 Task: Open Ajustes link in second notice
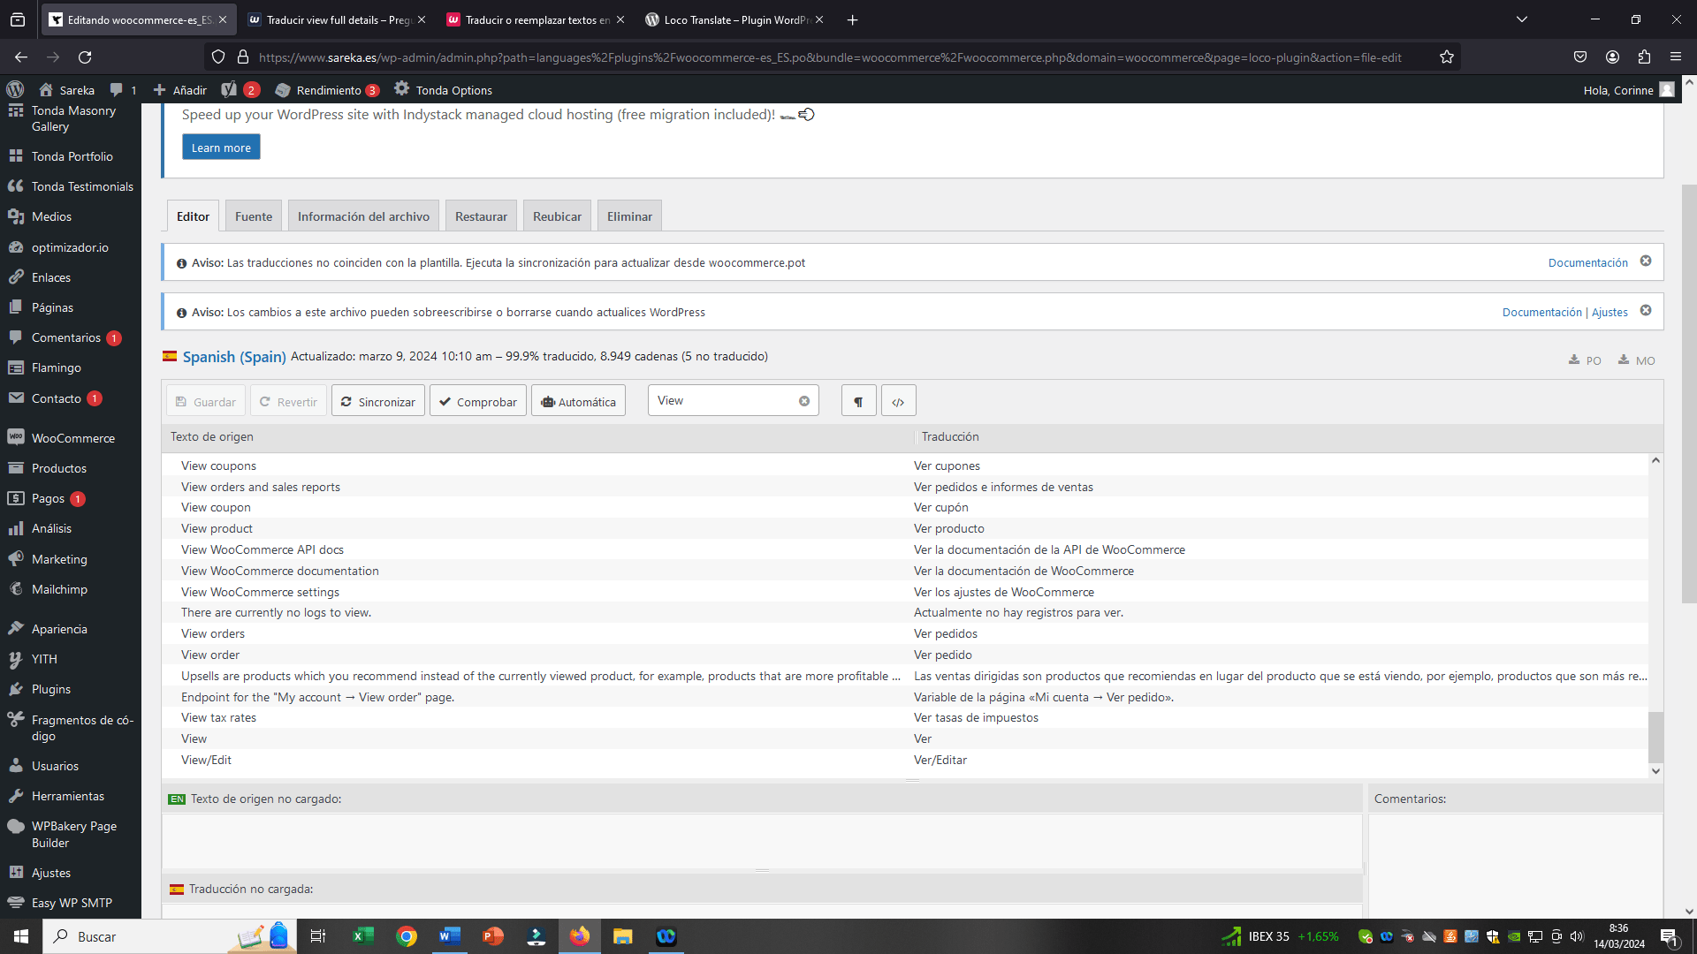[x=1609, y=312]
